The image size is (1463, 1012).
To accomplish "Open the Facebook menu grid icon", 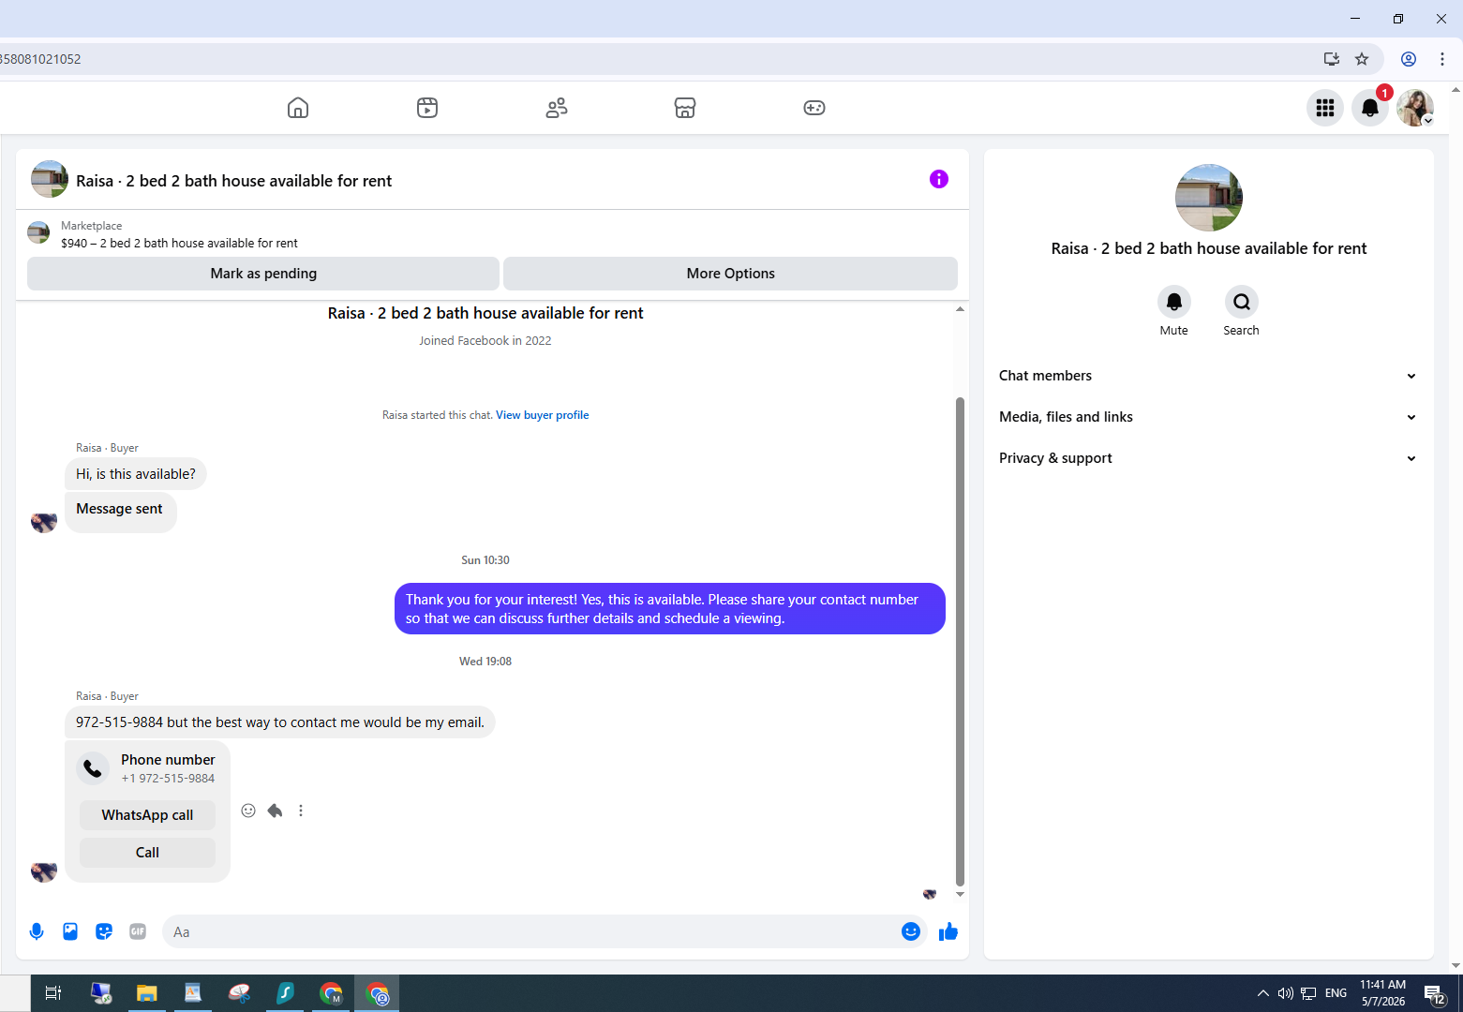I will tap(1325, 108).
